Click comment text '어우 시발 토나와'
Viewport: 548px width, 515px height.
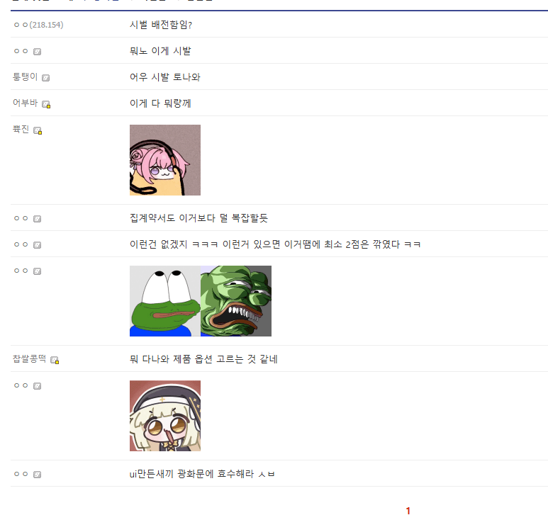point(165,77)
